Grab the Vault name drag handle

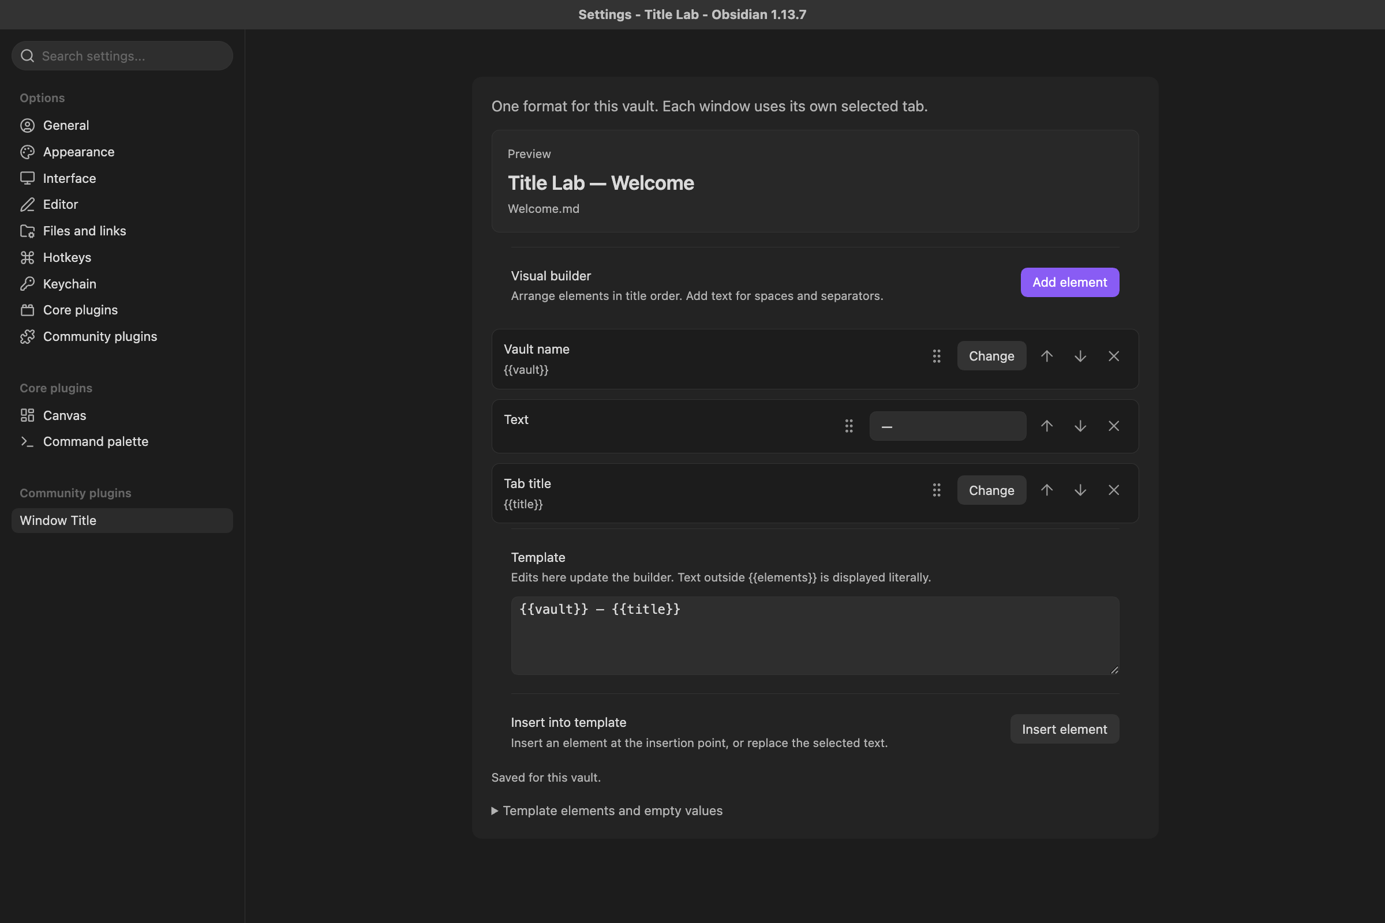click(936, 356)
